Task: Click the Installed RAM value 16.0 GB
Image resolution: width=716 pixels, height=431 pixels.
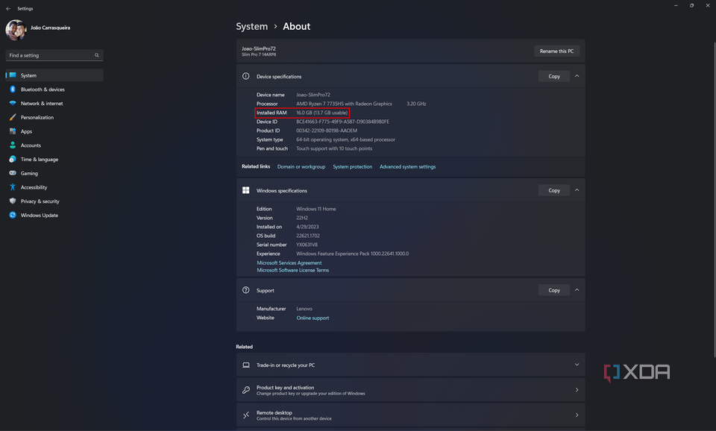Action: tap(322, 113)
